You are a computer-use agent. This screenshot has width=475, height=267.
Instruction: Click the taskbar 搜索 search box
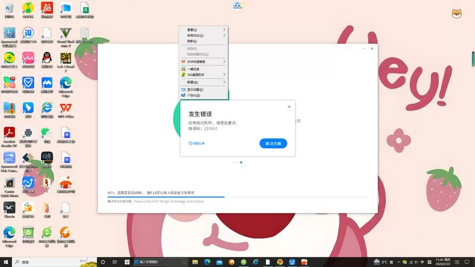[x=54, y=262]
